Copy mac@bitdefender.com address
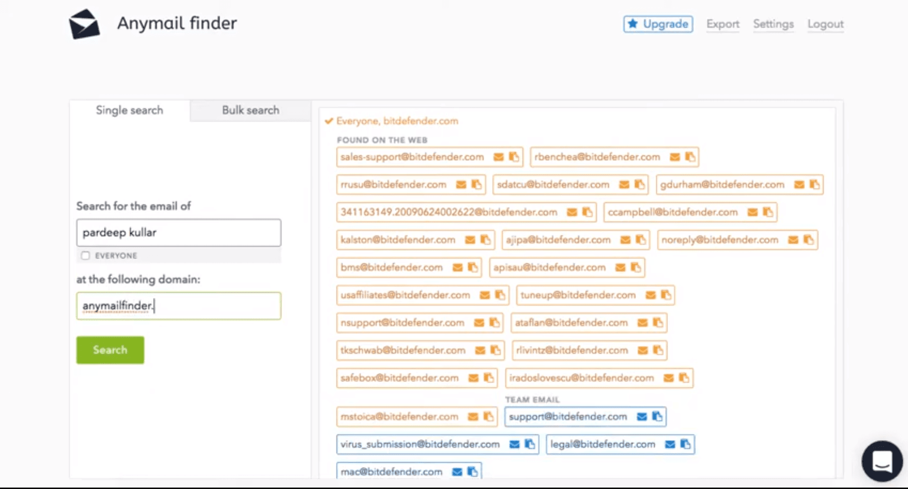The height and width of the screenshot is (489, 908). 473,471
